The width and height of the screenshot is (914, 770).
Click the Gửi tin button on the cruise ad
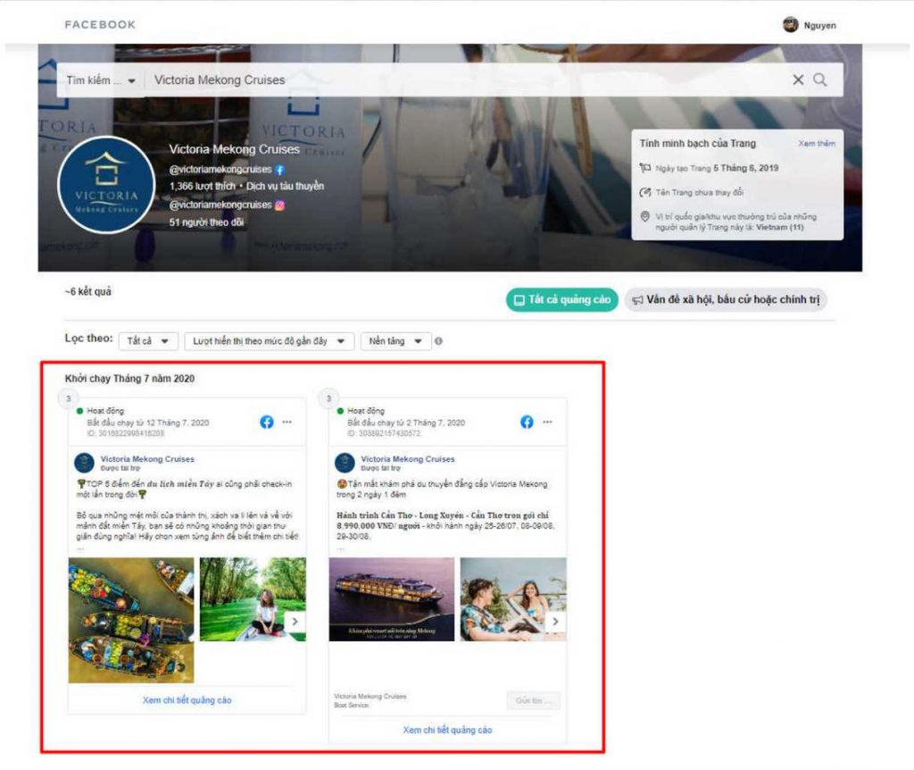[x=534, y=700]
